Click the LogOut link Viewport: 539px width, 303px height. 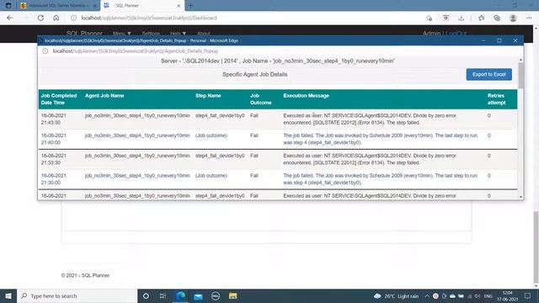[456, 34]
